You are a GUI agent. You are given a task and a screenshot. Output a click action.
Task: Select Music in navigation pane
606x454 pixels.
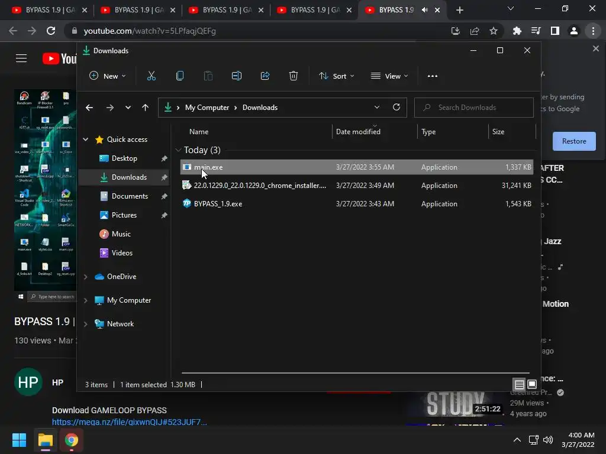pyautogui.click(x=121, y=234)
